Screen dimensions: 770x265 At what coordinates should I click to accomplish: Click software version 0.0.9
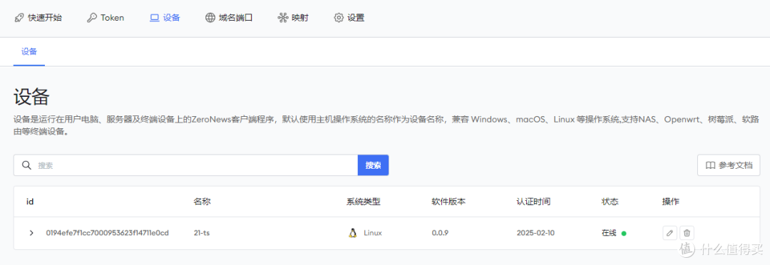pyautogui.click(x=440, y=233)
